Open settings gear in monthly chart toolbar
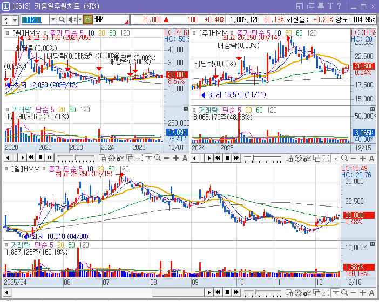 pos(111,158)
